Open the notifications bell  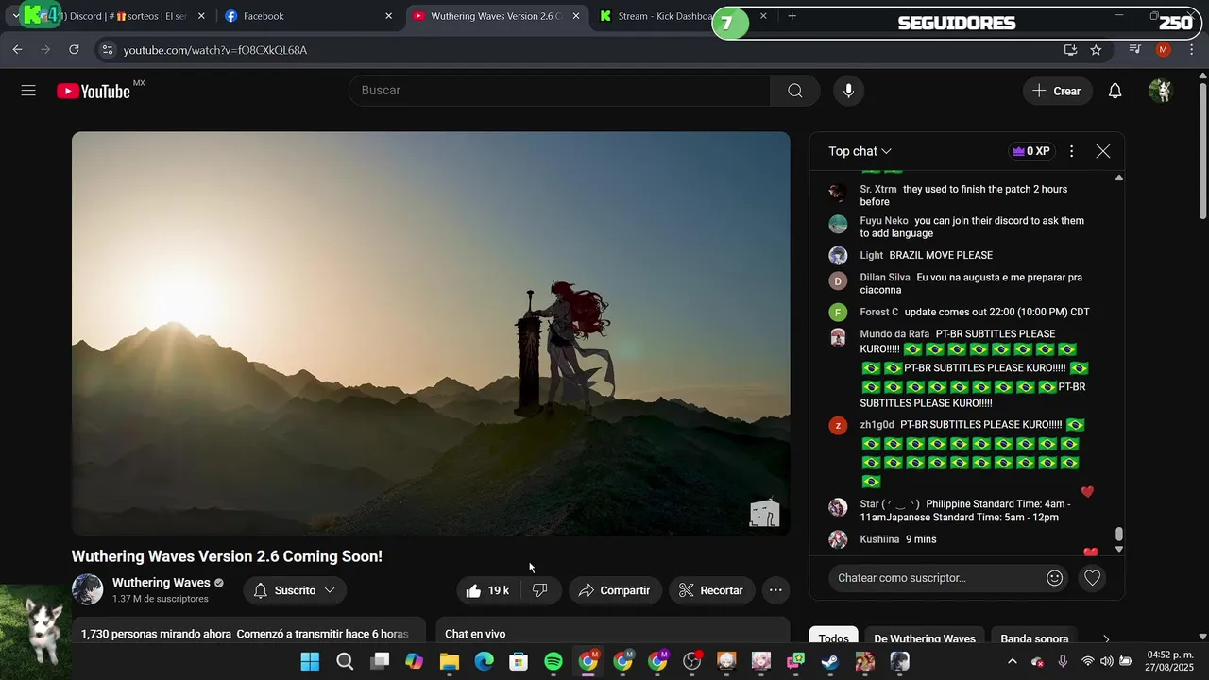pos(1115,91)
